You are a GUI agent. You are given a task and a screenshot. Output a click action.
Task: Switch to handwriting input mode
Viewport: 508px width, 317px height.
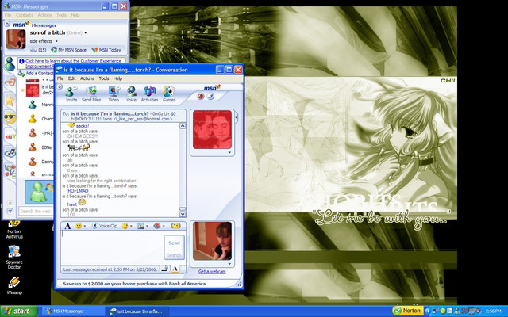coord(165,269)
